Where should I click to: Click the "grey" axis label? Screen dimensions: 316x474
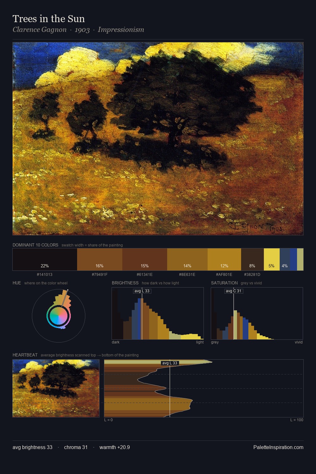pyautogui.click(x=215, y=342)
